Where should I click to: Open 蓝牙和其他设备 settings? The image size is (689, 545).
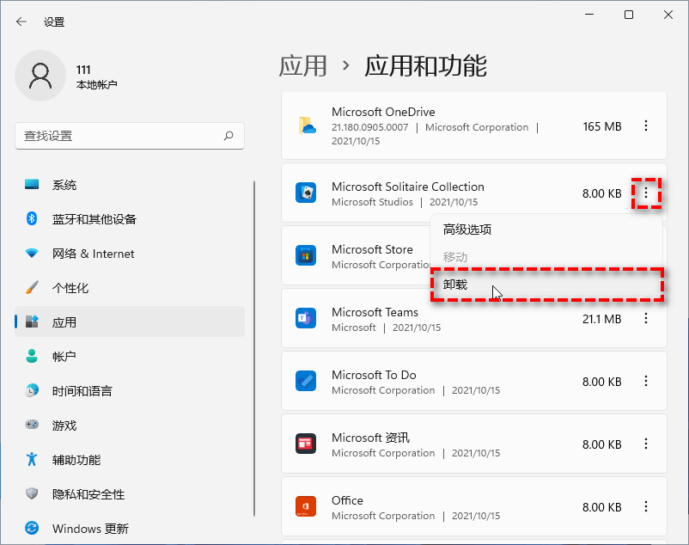point(130,219)
